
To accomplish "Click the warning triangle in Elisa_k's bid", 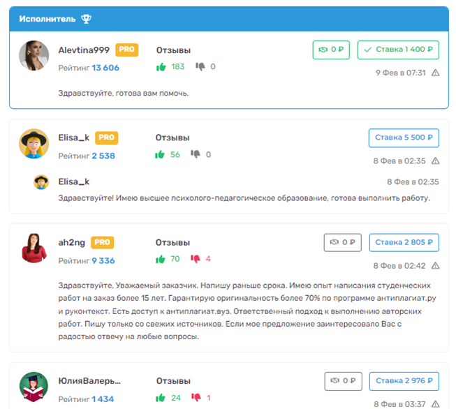I will tap(436, 161).
